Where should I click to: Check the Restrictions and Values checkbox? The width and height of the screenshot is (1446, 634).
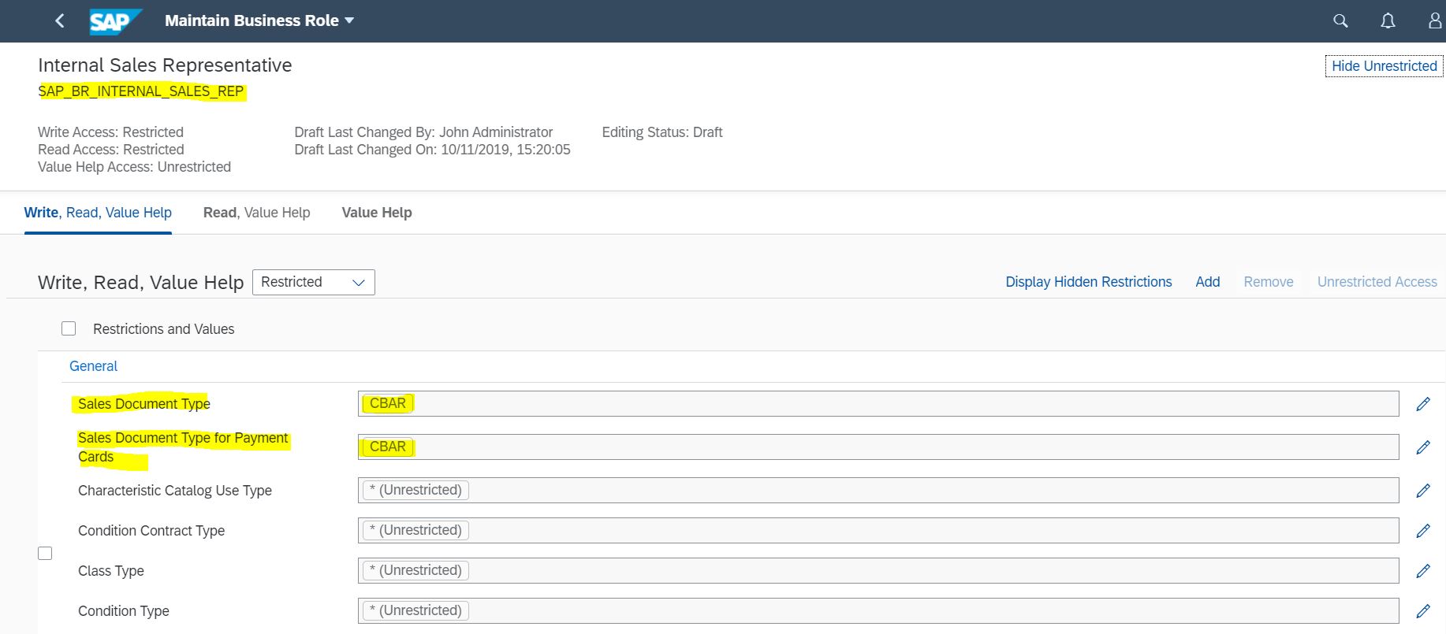click(x=69, y=328)
